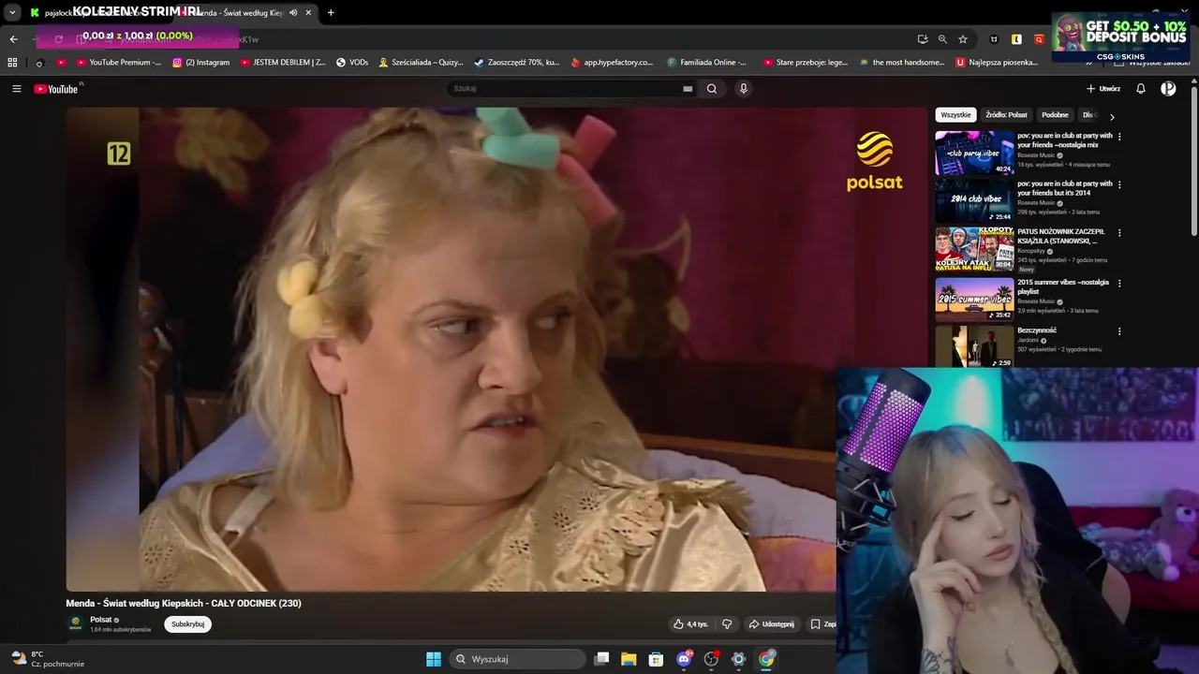Screen dimensions: 1199x674
Task: Expand hidden bookmarks with the double chevron
Action: click(1089, 63)
